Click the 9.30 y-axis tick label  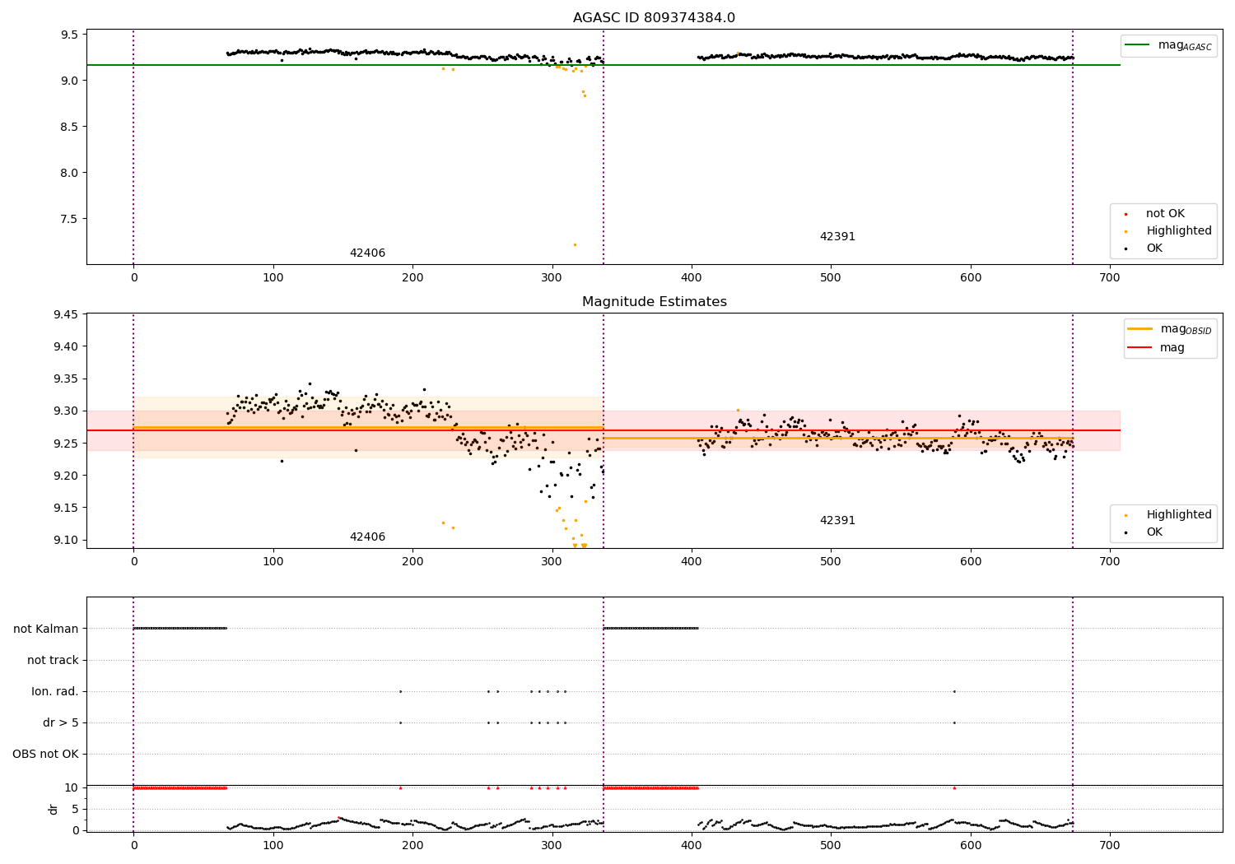tap(67, 411)
